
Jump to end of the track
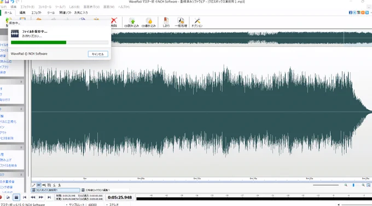tap(49, 197)
